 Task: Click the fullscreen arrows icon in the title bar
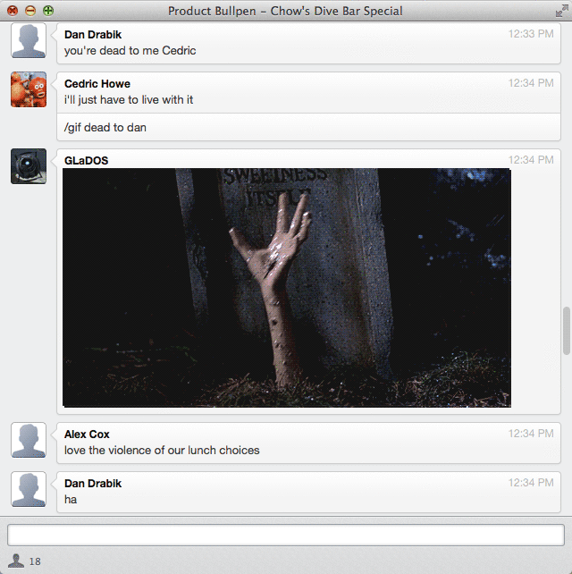coord(561,11)
